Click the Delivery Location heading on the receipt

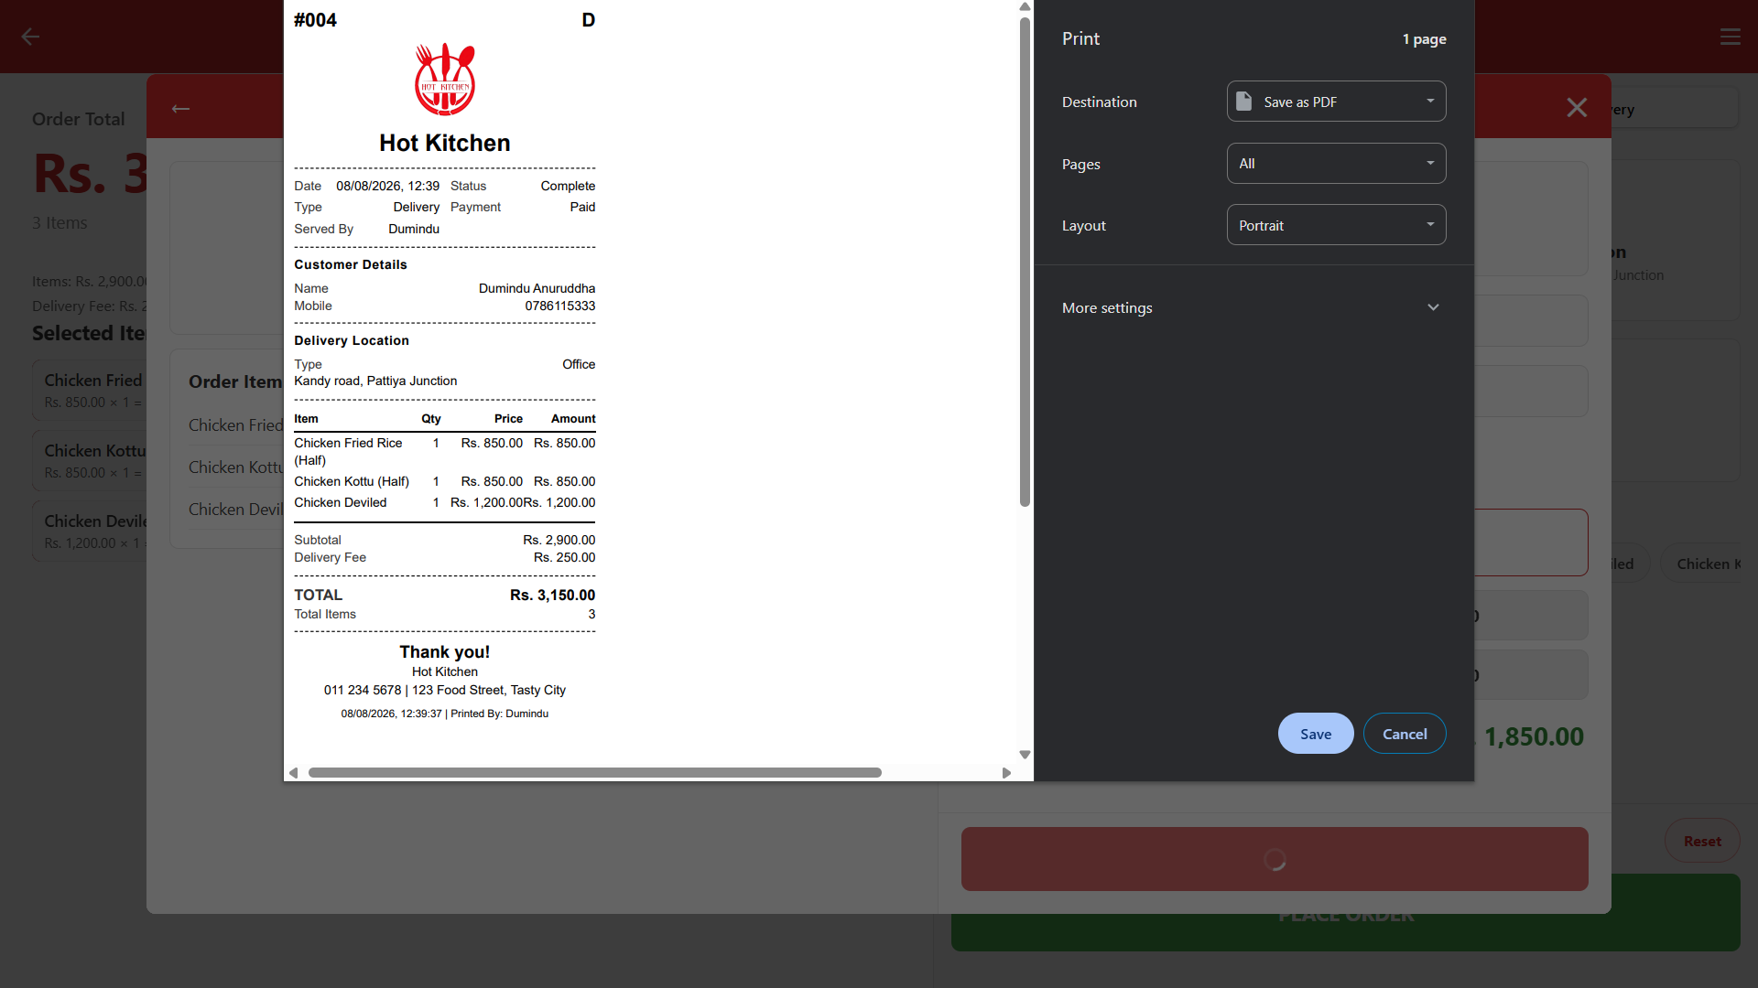point(352,340)
